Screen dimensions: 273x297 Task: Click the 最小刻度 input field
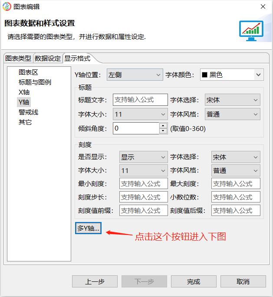(x=144, y=183)
